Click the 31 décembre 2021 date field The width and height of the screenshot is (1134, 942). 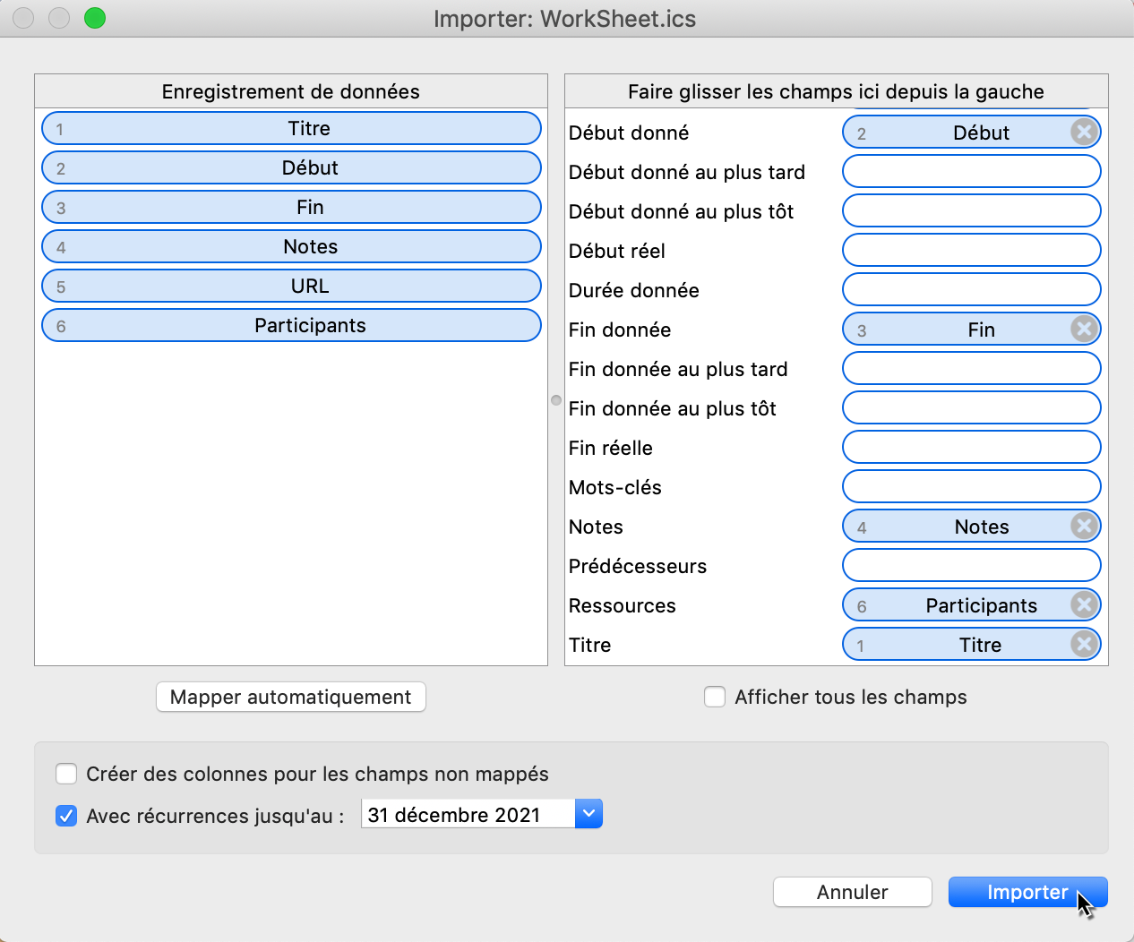coord(466,814)
